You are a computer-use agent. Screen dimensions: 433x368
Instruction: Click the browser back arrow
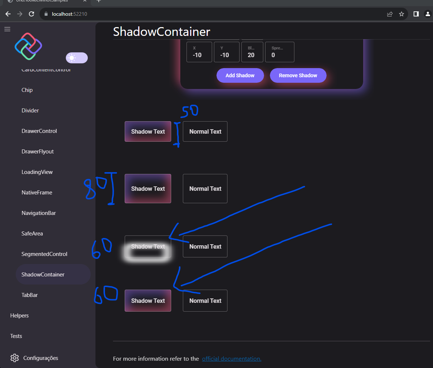(8, 14)
